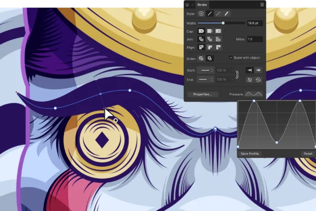This screenshot has height=211, width=316.
Task: Select the eyebrow top curve node
Action: point(130,91)
